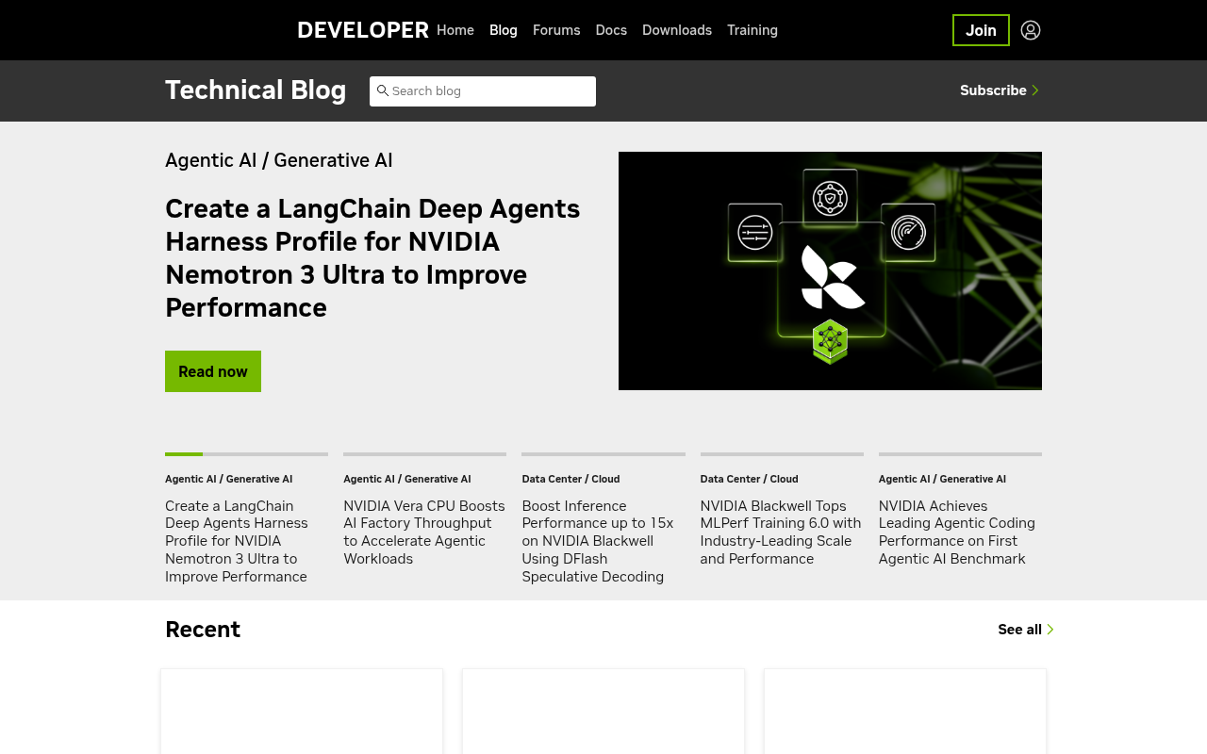Click the chevron arrow next to Subscribe
The height and width of the screenshot is (754, 1207).
1035,90
